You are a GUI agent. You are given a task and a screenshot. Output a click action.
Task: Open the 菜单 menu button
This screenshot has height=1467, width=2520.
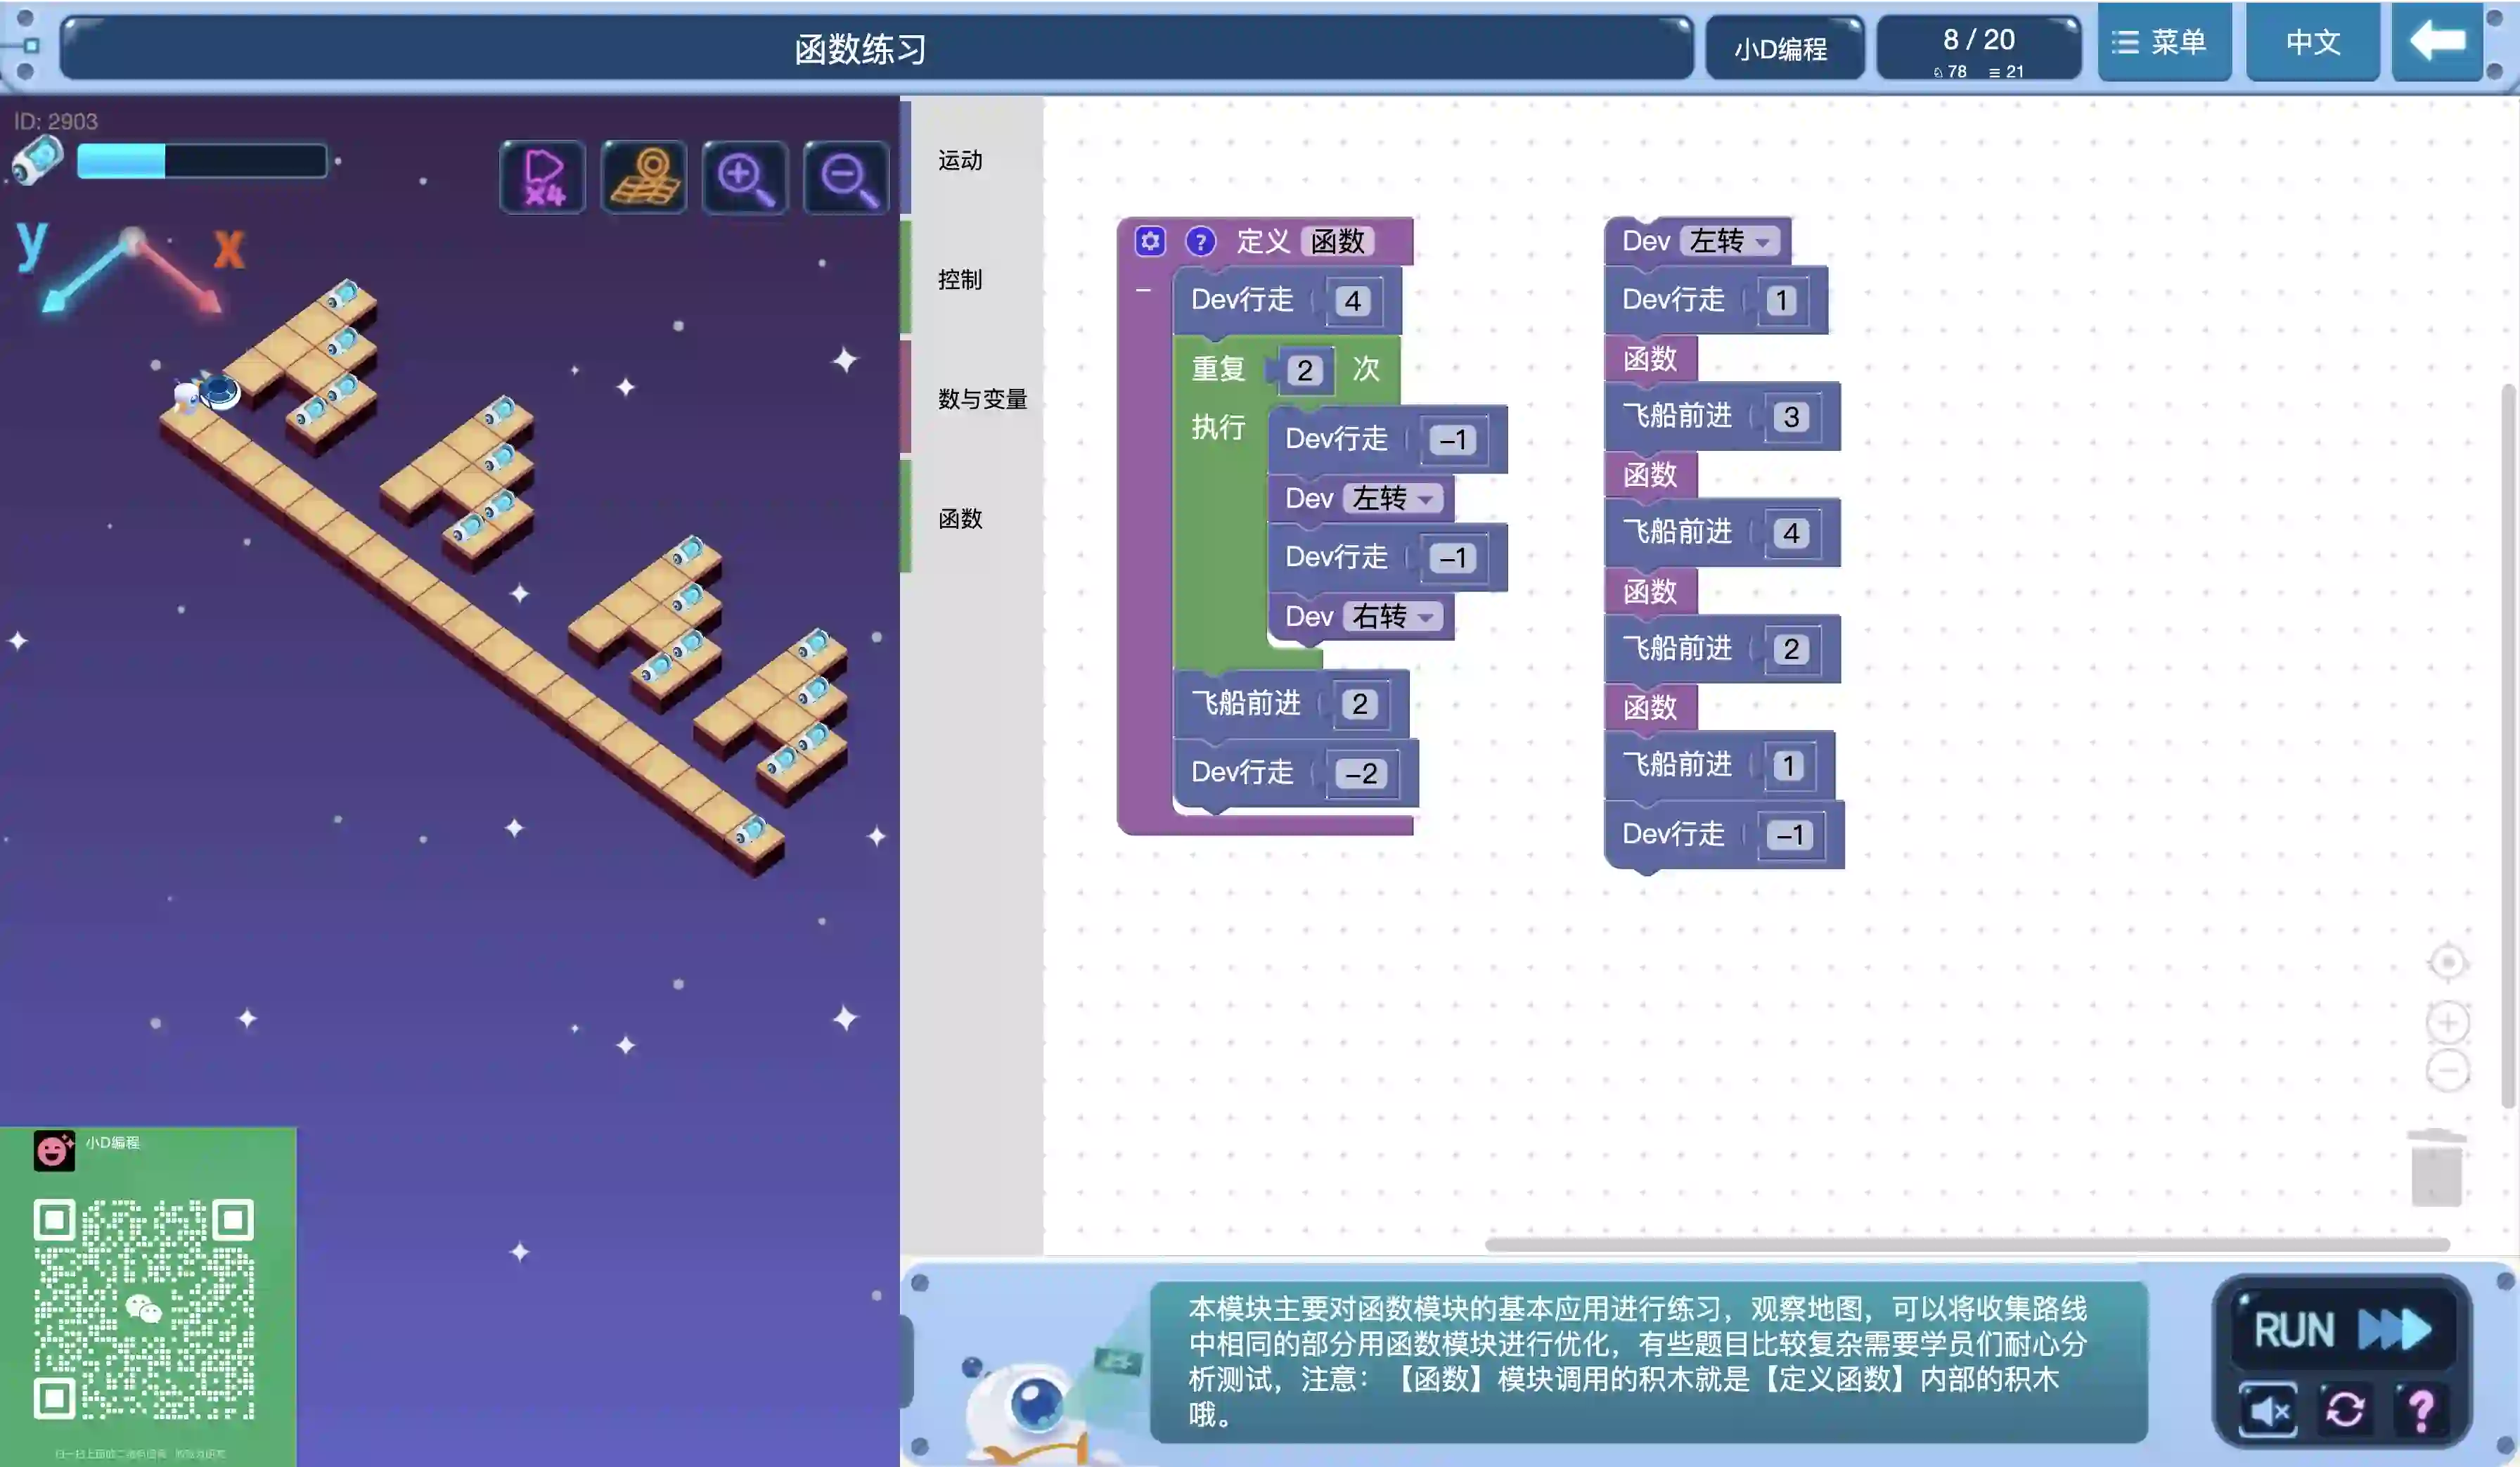pos(2163,42)
